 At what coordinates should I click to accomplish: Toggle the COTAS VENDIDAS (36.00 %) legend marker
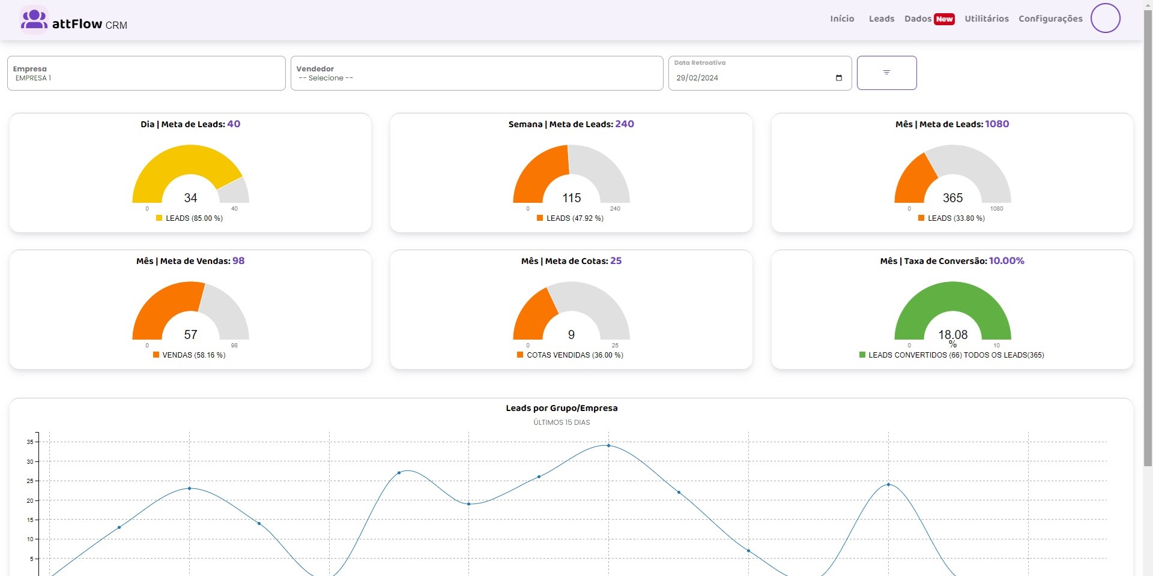pyautogui.click(x=520, y=355)
